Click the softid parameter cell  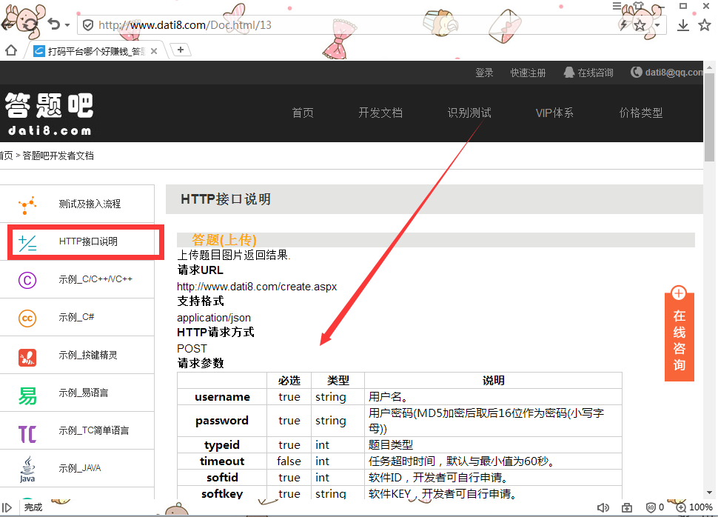pos(222,478)
